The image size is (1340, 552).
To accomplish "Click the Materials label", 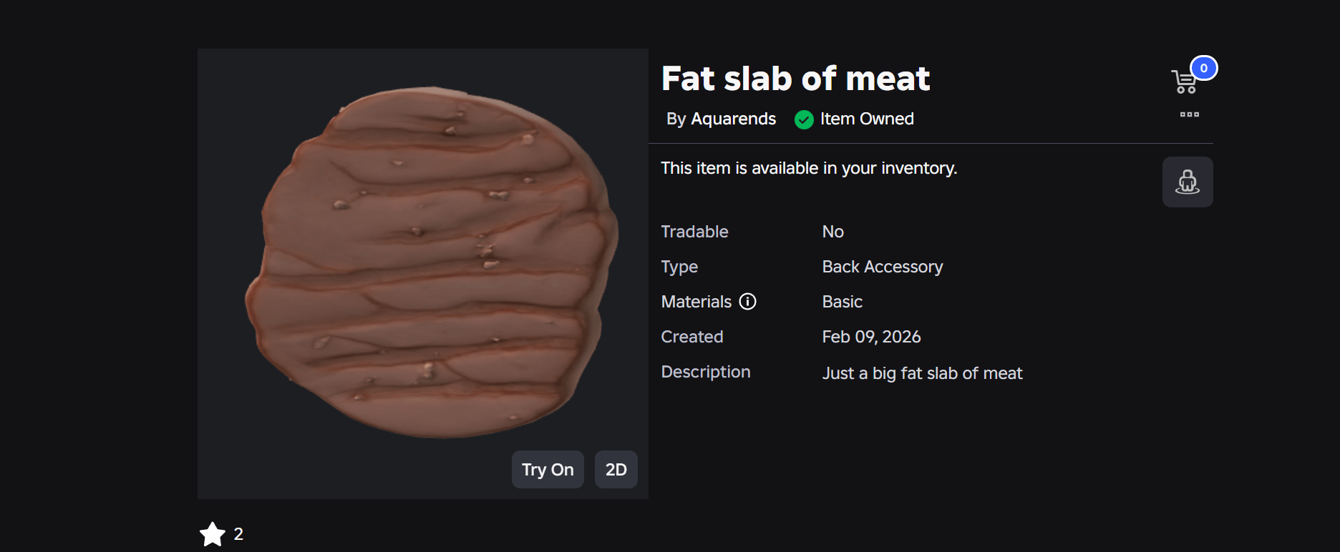I will tap(696, 302).
